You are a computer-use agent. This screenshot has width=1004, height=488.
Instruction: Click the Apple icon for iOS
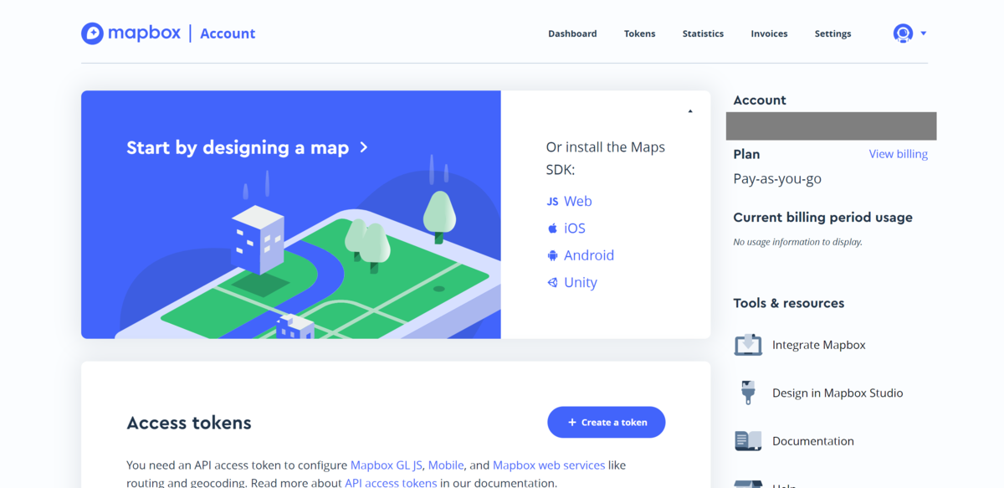[552, 229]
